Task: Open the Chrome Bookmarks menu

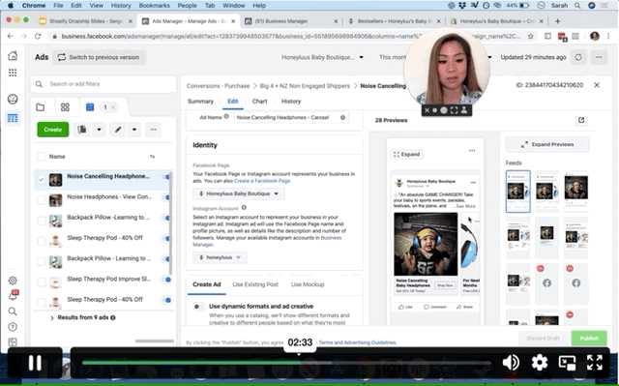Action: 154,6
